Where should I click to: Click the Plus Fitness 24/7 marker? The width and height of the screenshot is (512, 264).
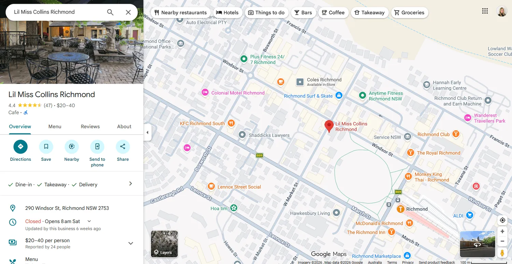244,59
